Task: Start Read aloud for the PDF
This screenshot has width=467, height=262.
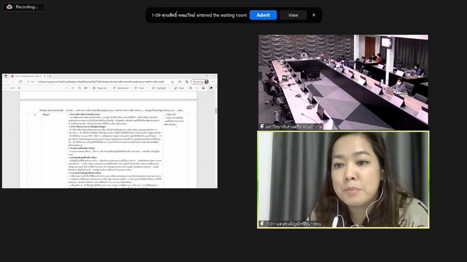Action: (121, 88)
